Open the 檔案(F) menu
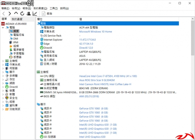This screenshot has height=140, width=195. [x=5, y=8]
